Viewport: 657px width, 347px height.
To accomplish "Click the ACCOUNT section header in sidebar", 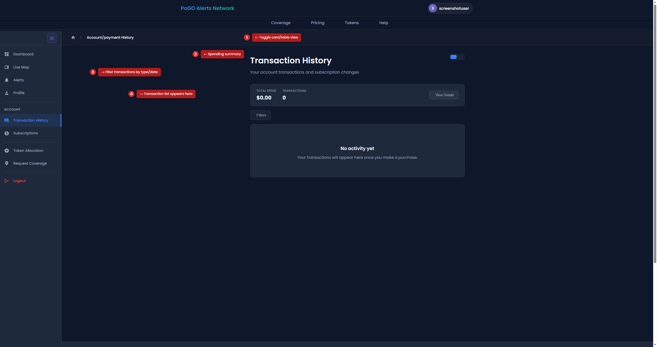I will [12, 110].
